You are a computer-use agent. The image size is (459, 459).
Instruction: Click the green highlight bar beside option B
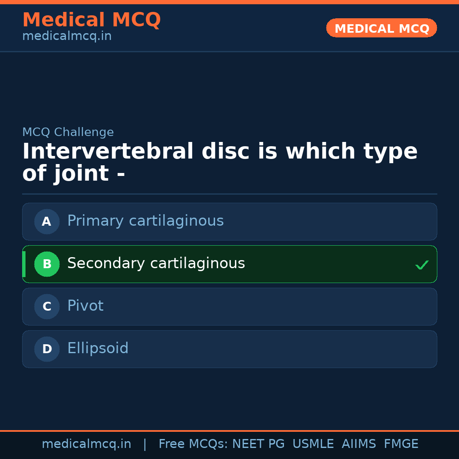click(23, 264)
